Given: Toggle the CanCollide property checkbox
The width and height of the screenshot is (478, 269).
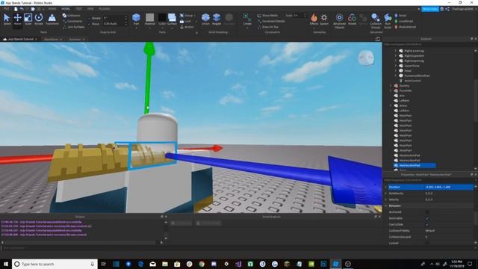Looking at the screenshot, I should (x=427, y=224).
